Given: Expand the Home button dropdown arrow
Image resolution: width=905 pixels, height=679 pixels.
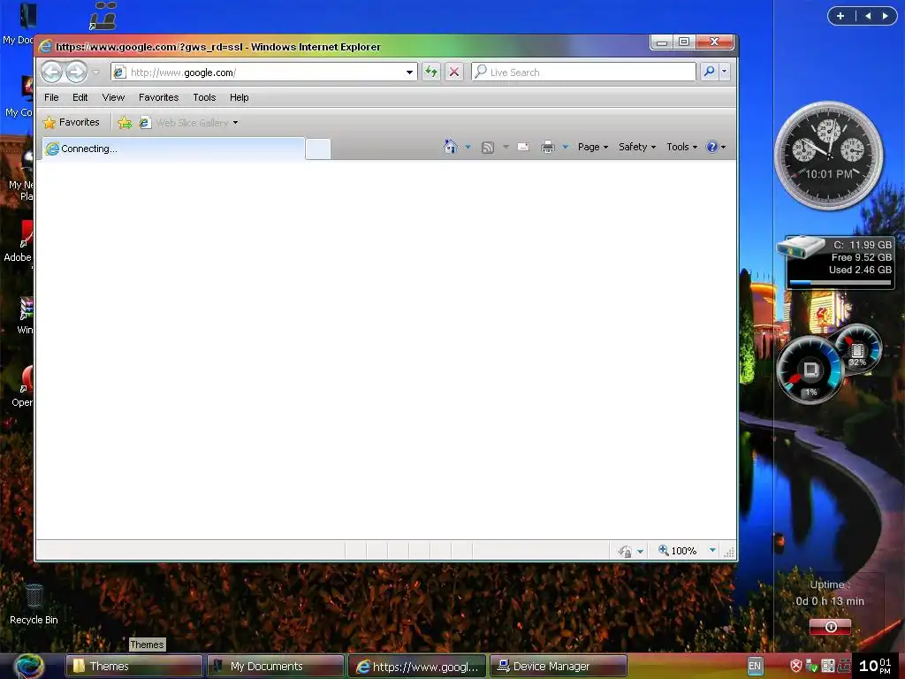Looking at the screenshot, I should click(468, 148).
